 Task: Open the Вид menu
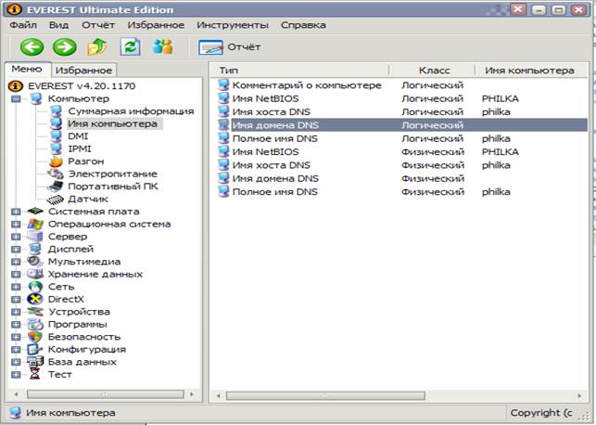point(59,25)
